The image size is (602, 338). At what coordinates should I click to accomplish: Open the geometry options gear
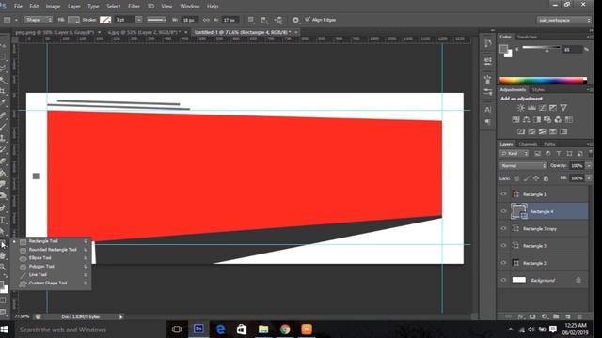tap(295, 20)
